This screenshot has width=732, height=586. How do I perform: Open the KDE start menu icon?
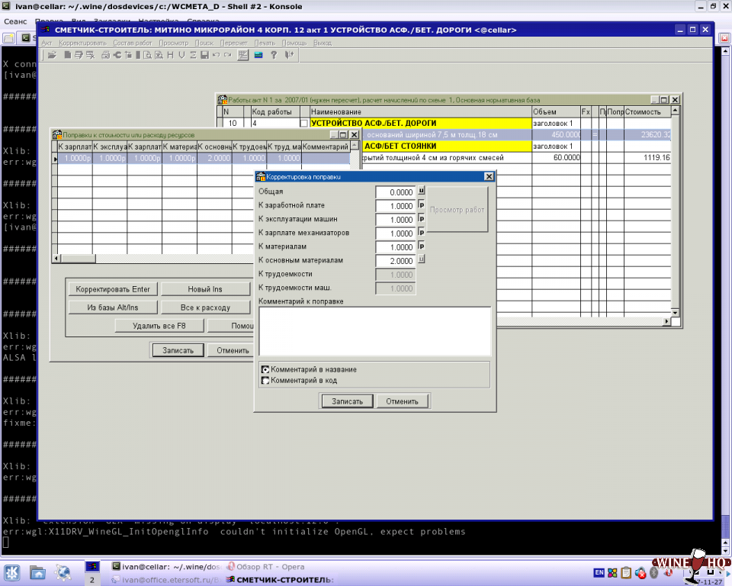12,572
